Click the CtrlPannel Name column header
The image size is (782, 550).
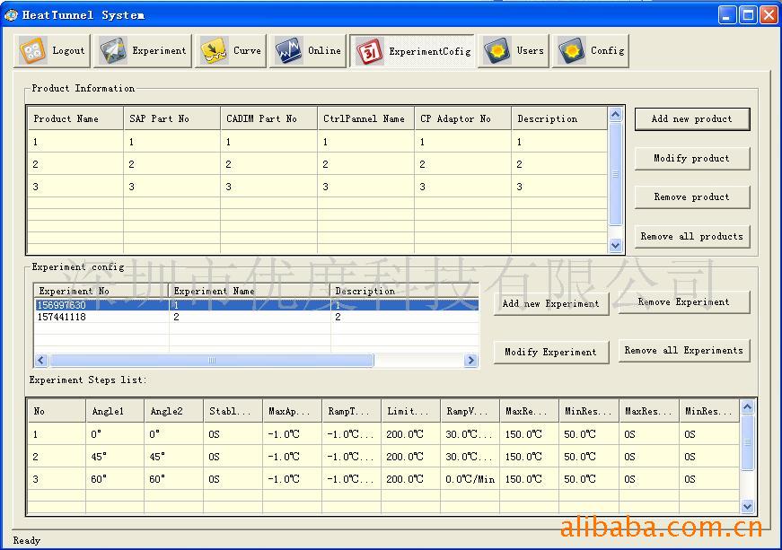tap(366, 118)
